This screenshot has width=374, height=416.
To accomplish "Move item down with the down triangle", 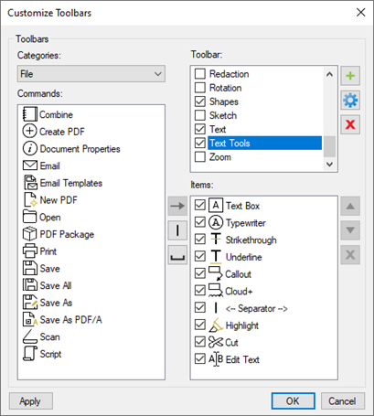I will [x=350, y=230].
